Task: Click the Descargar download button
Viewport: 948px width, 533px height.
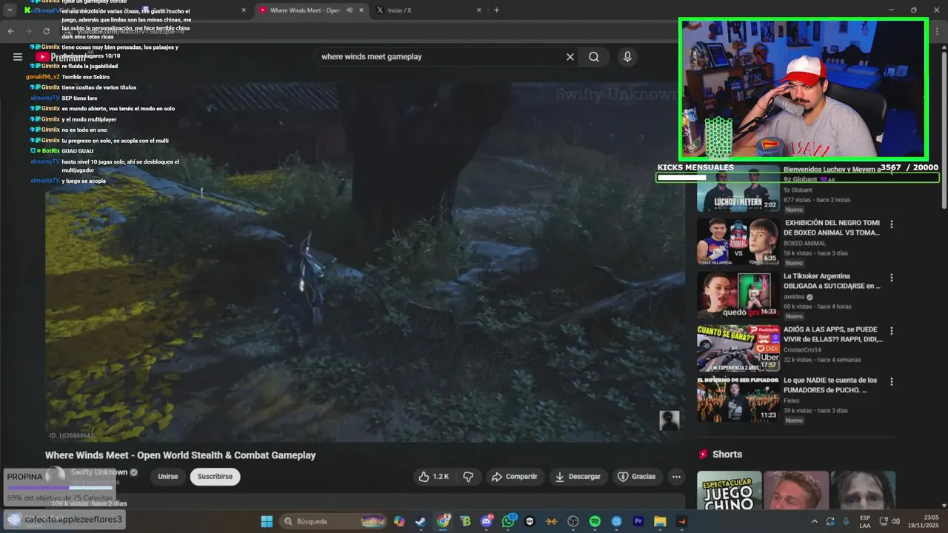Action: [x=578, y=477]
